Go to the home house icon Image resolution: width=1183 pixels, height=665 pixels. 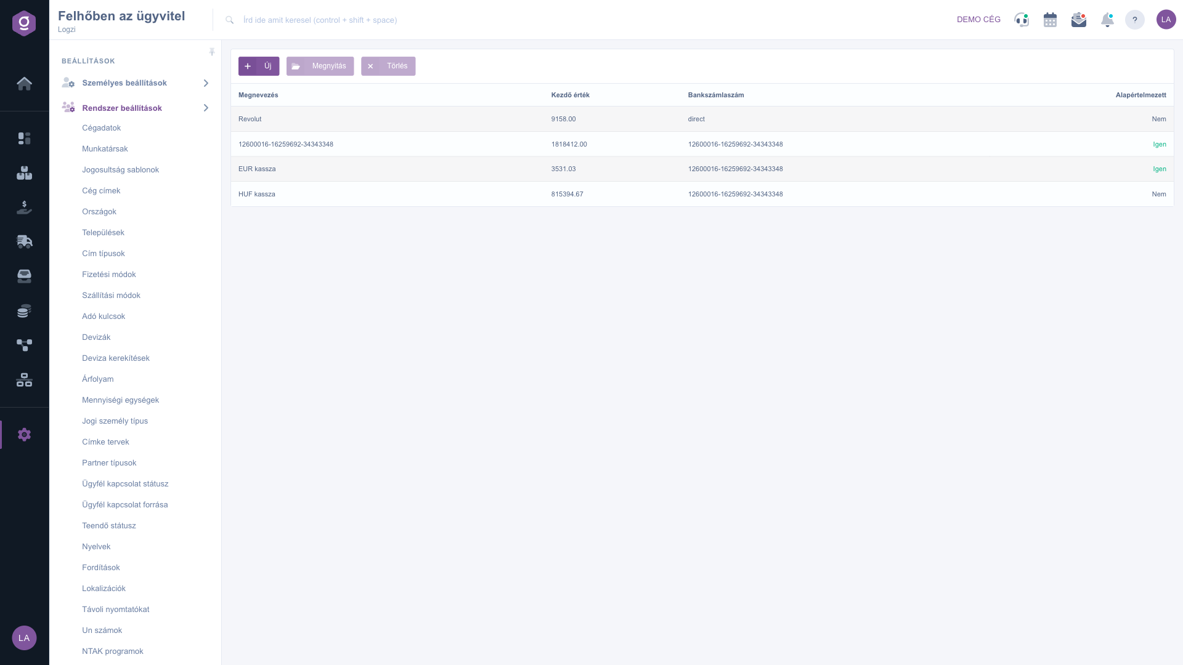[24, 84]
